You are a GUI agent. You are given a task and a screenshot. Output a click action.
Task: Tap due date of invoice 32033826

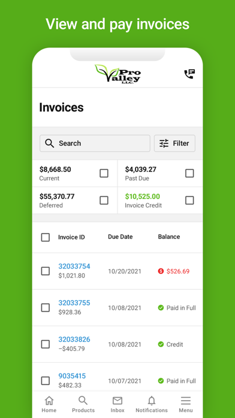[125, 344]
